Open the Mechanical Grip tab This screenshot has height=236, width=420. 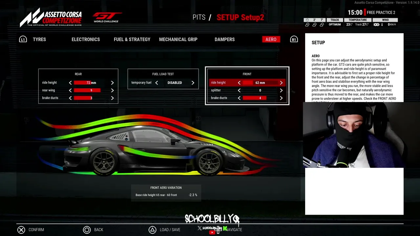pos(178,39)
